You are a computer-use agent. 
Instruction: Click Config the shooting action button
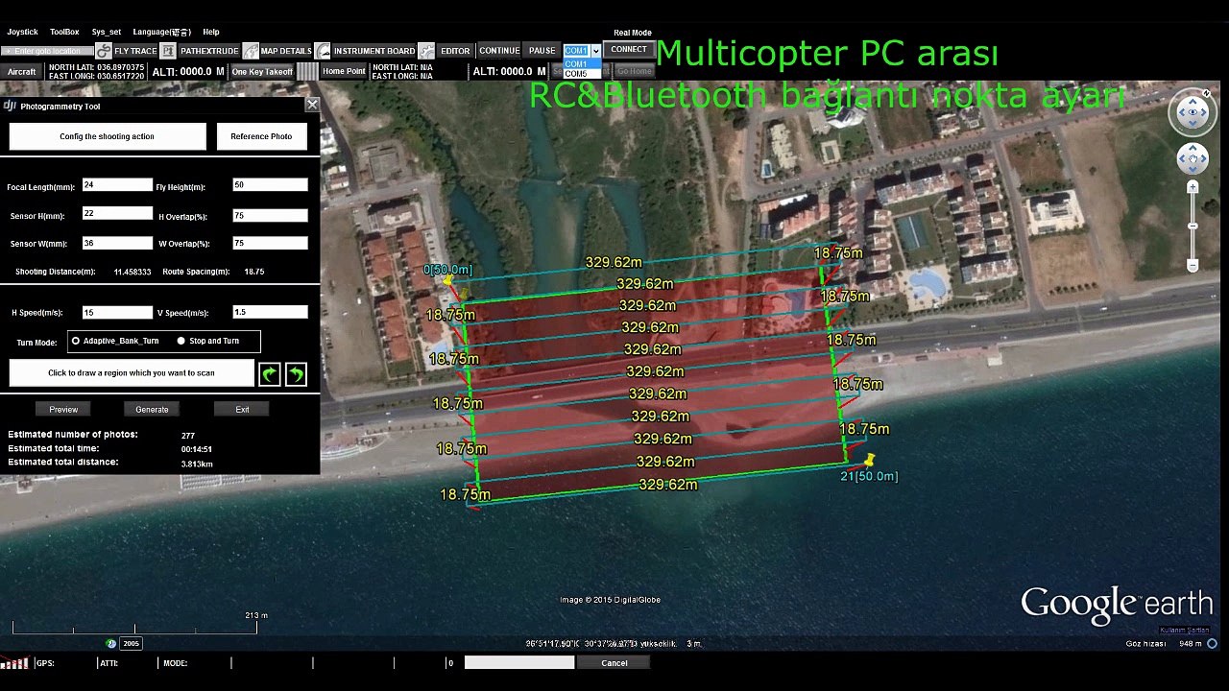point(108,136)
